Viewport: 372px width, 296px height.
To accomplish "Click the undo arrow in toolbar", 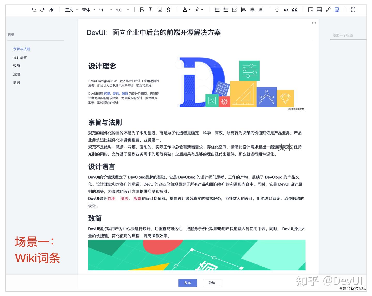I will (x=34, y=10).
